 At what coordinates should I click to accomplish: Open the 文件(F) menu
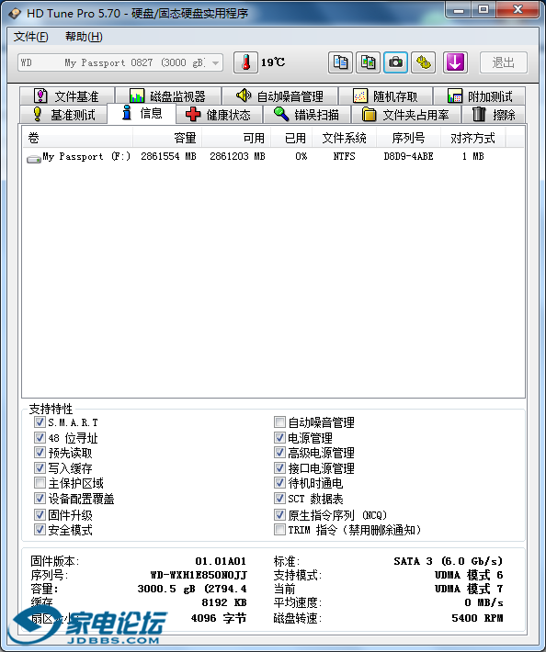click(31, 37)
